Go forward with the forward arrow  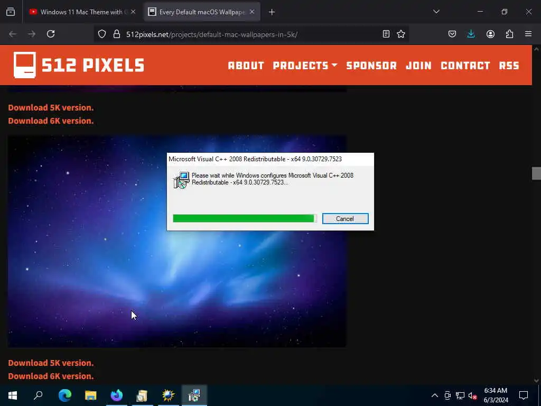click(32, 34)
